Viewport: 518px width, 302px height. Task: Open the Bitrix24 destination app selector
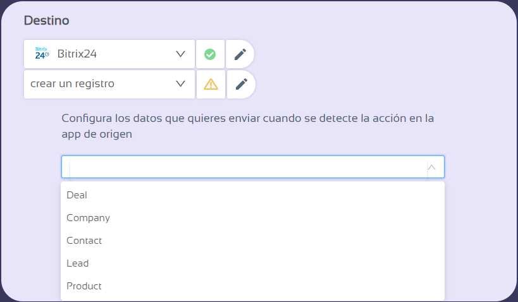pos(109,54)
